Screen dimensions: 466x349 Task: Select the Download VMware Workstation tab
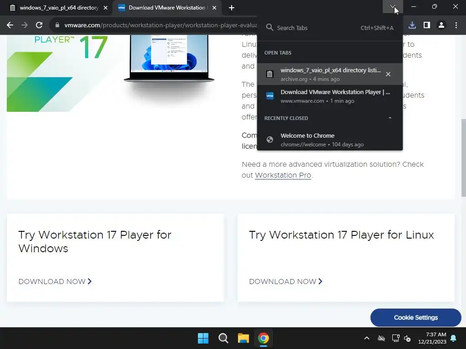167,8
